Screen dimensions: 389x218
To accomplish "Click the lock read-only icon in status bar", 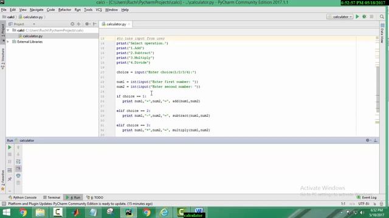I will [x=374, y=203].
